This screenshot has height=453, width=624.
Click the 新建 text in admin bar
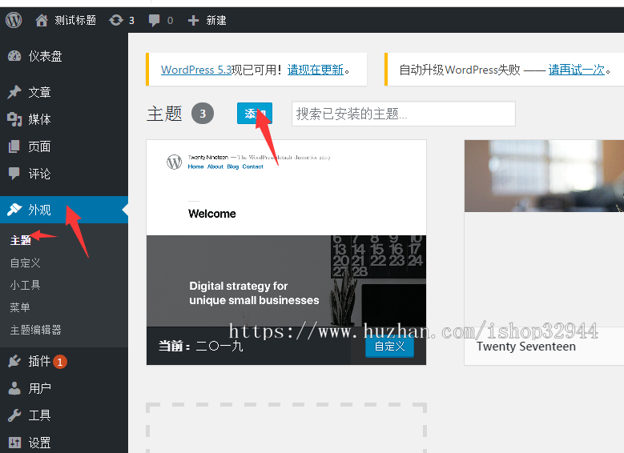[x=216, y=20]
